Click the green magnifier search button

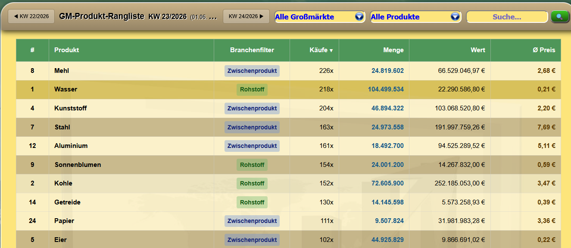coord(560,17)
